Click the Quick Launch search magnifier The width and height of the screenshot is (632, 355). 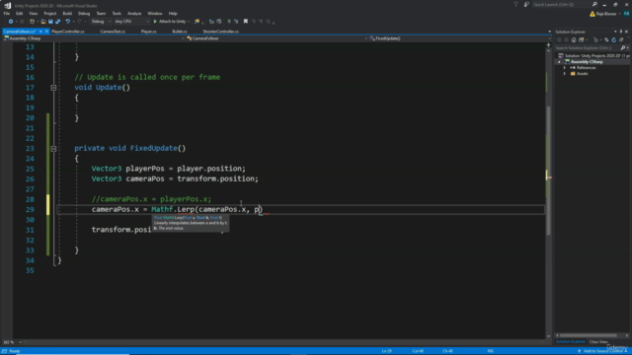pyautogui.click(x=594, y=4)
